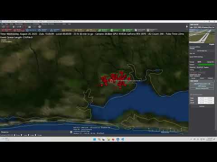Open the taskbar clock and date

pyautogui.click(x=210, y=139)
